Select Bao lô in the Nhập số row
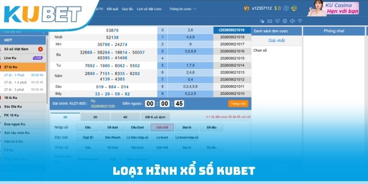The height and width of the screenshot is (184, 368). (187, 127)
